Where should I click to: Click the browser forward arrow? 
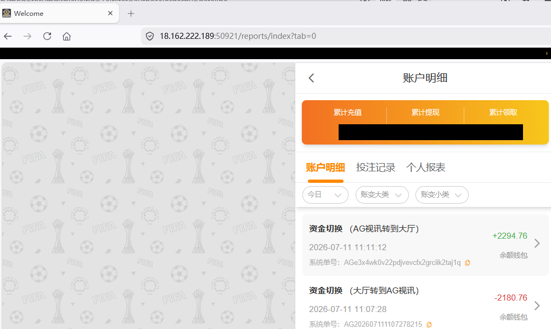coord(27,36)
